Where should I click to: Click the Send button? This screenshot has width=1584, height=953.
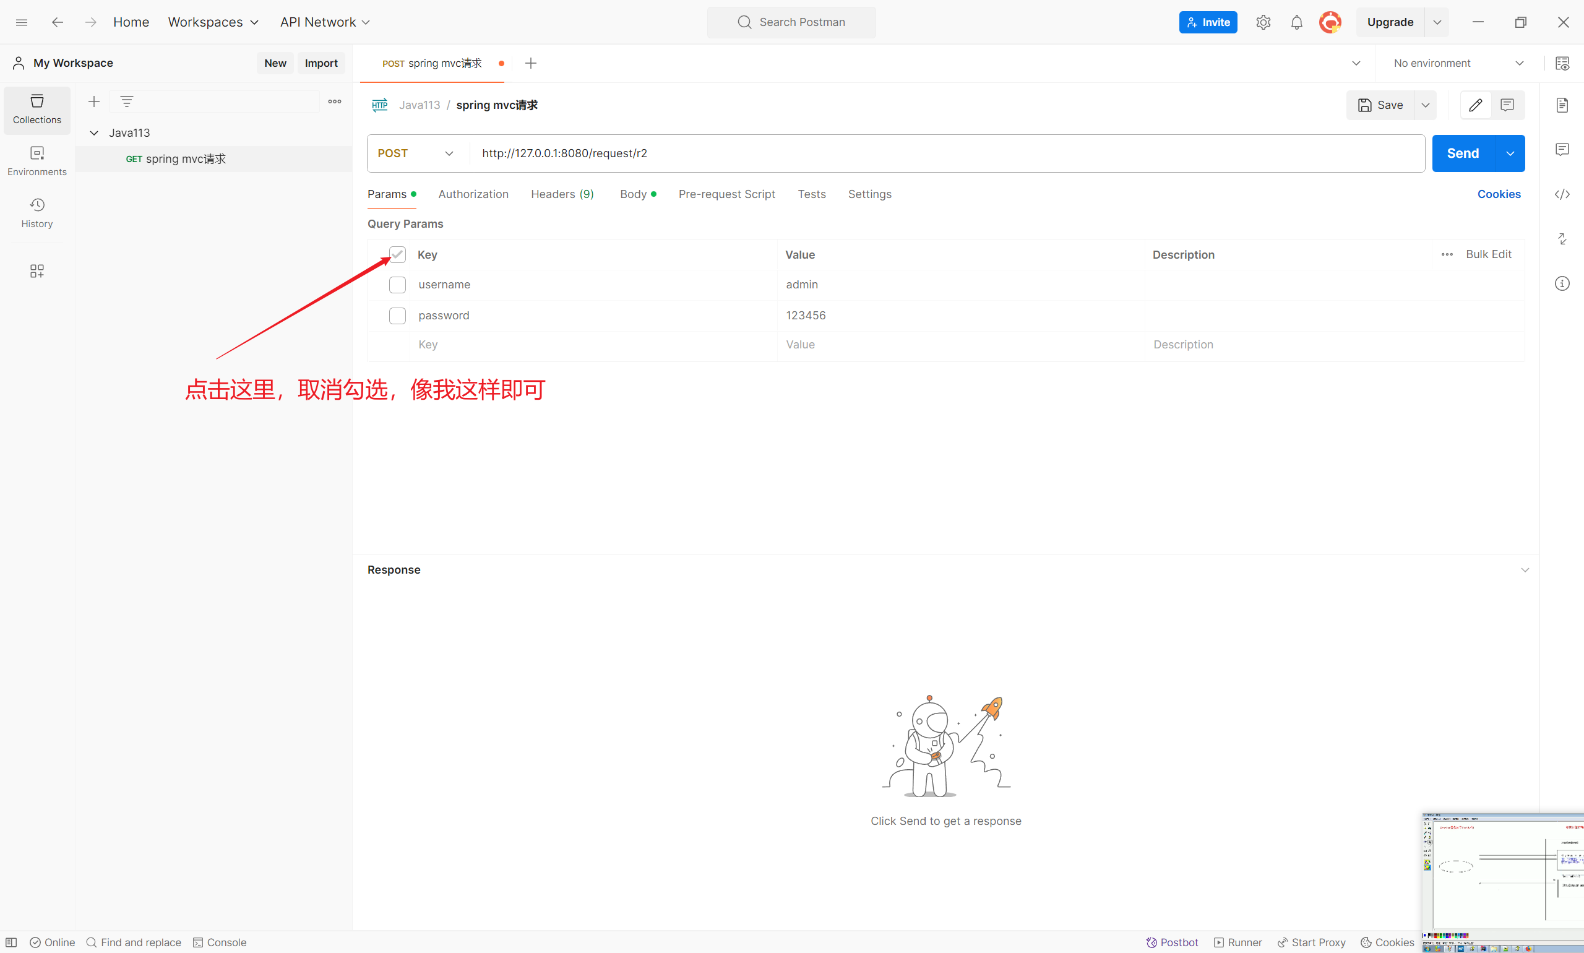(1463, 153)
